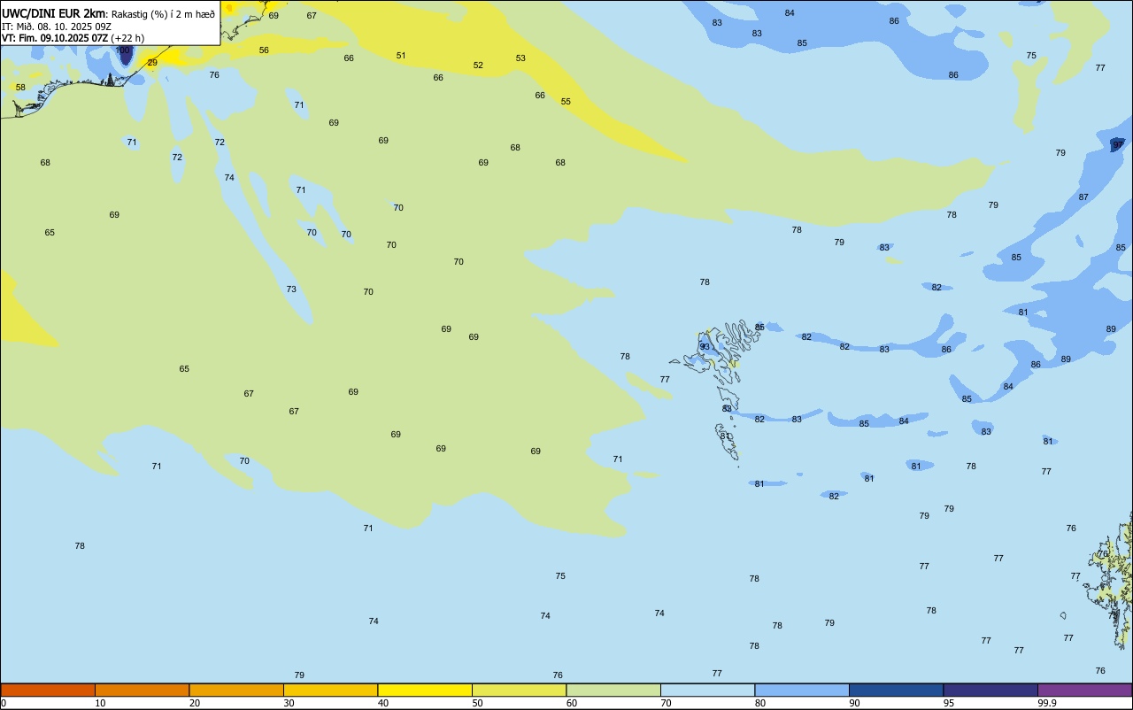Viewport: 1133px width, 710px height.
Task: Click the legend tick label "40"
Action: (x=383, y=703)
